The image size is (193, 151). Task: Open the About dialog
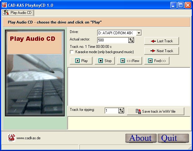pyautogui.click(x=141, y=138)
